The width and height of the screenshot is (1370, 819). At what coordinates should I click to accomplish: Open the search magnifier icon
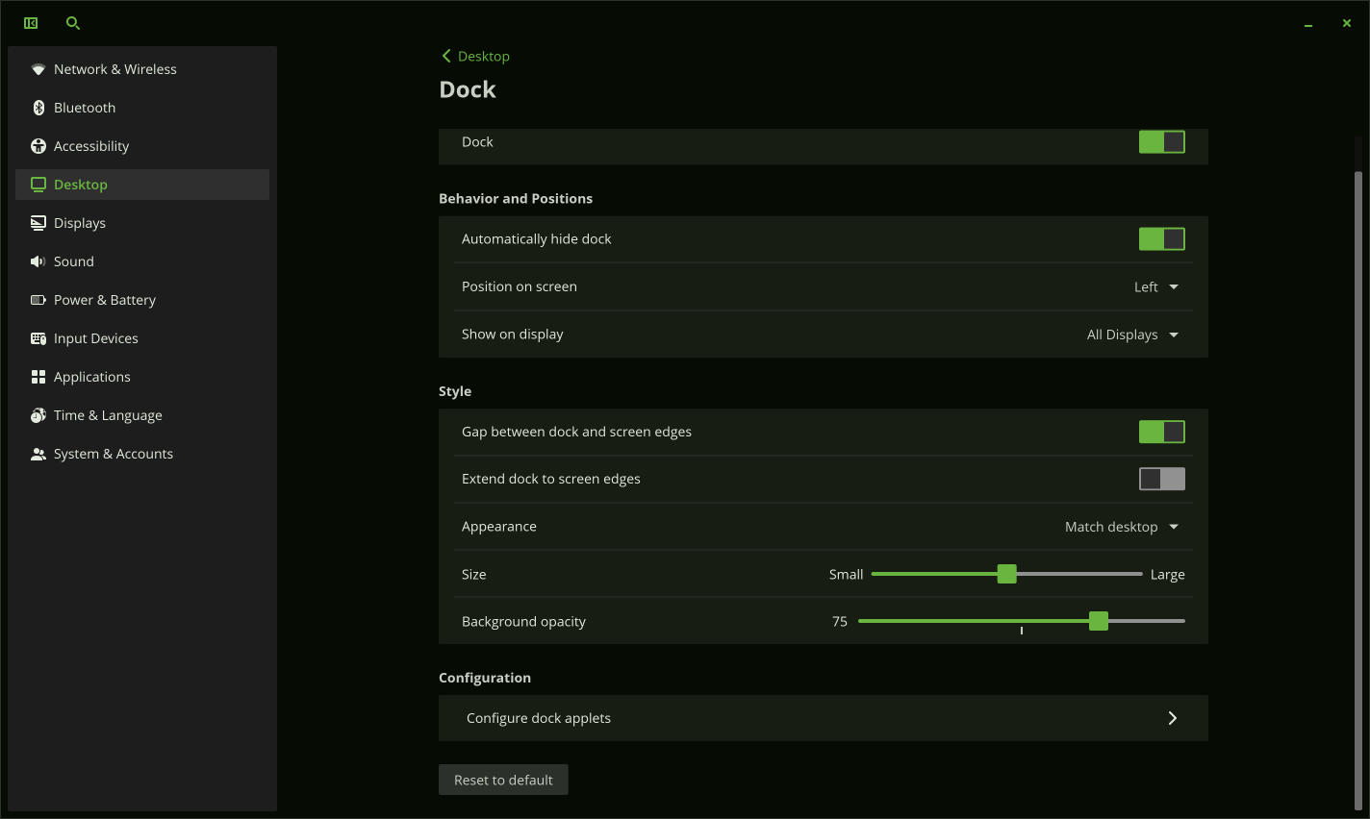(73, 23)
